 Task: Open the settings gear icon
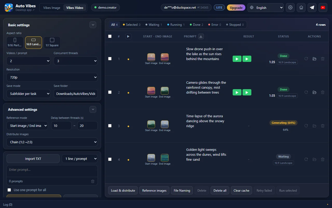[x=290, y=8]
